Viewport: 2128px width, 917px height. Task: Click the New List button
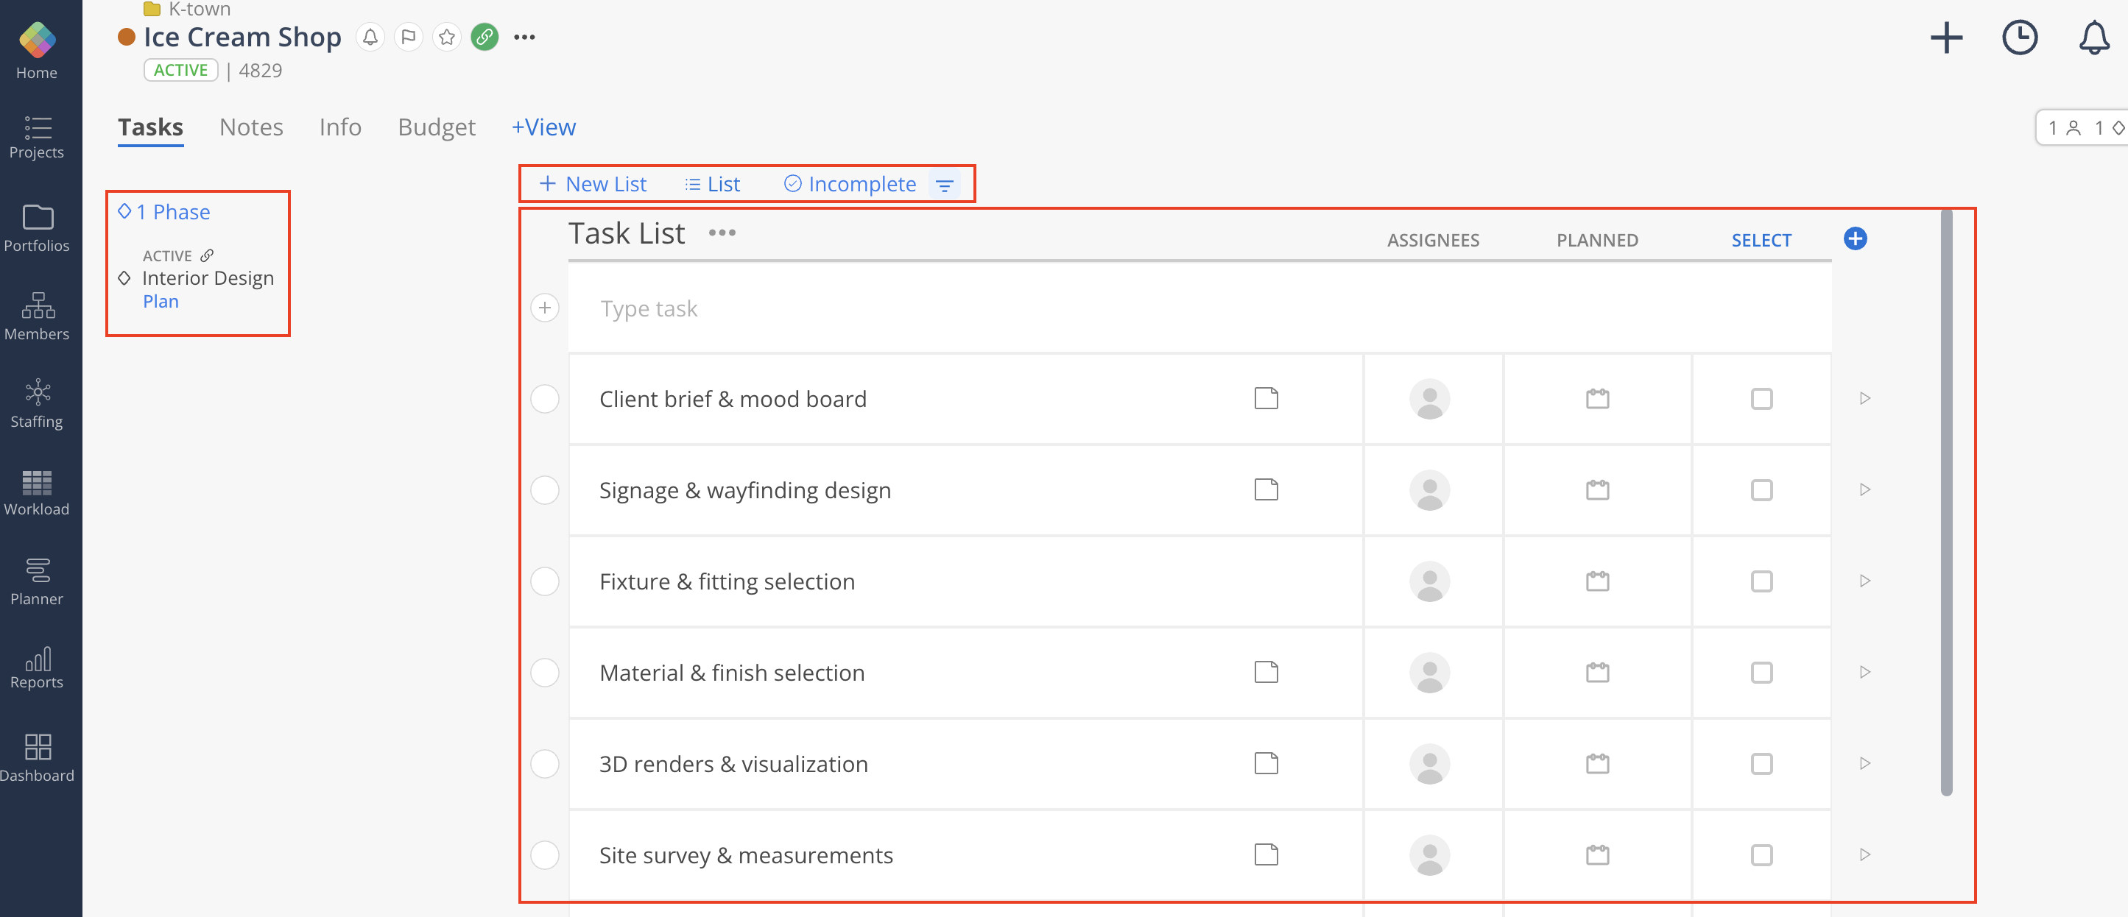coord(593,184)
